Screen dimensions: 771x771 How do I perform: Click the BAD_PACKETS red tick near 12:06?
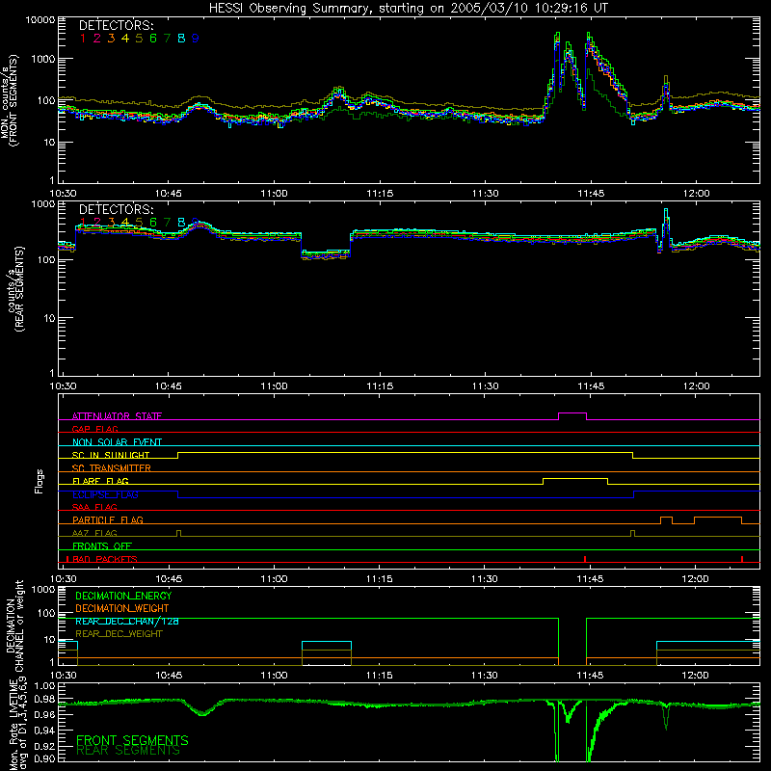pyautogui.click(x=742, y=559)
